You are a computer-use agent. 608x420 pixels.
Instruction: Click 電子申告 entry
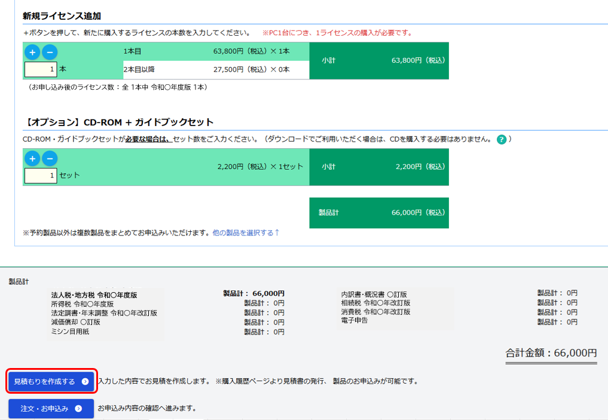click(355, 320)
